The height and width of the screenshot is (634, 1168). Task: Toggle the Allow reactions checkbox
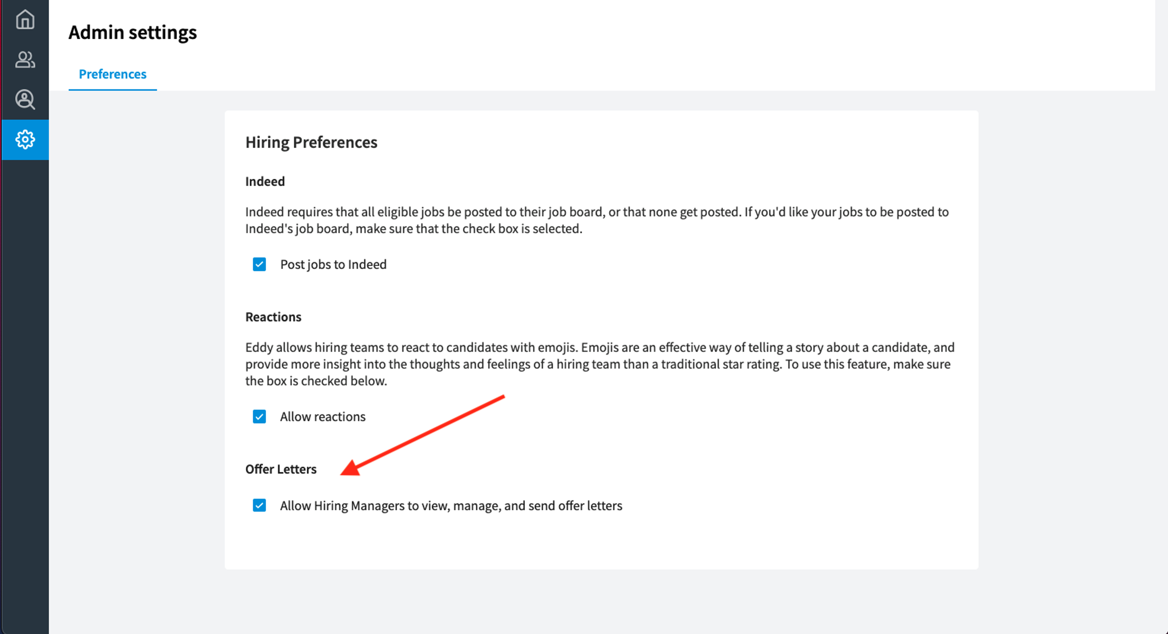pos(259,417)
